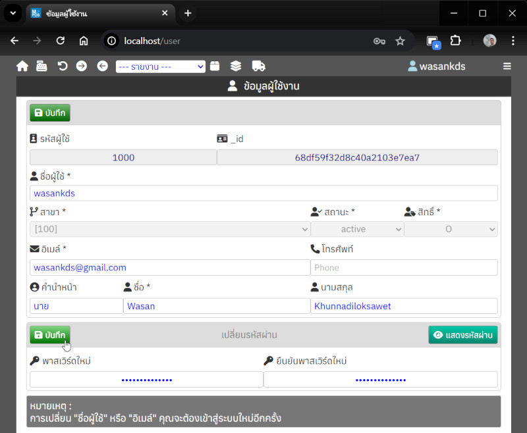
Task: Click the อีเมล์ email input field
Action: tap(169, 268)
